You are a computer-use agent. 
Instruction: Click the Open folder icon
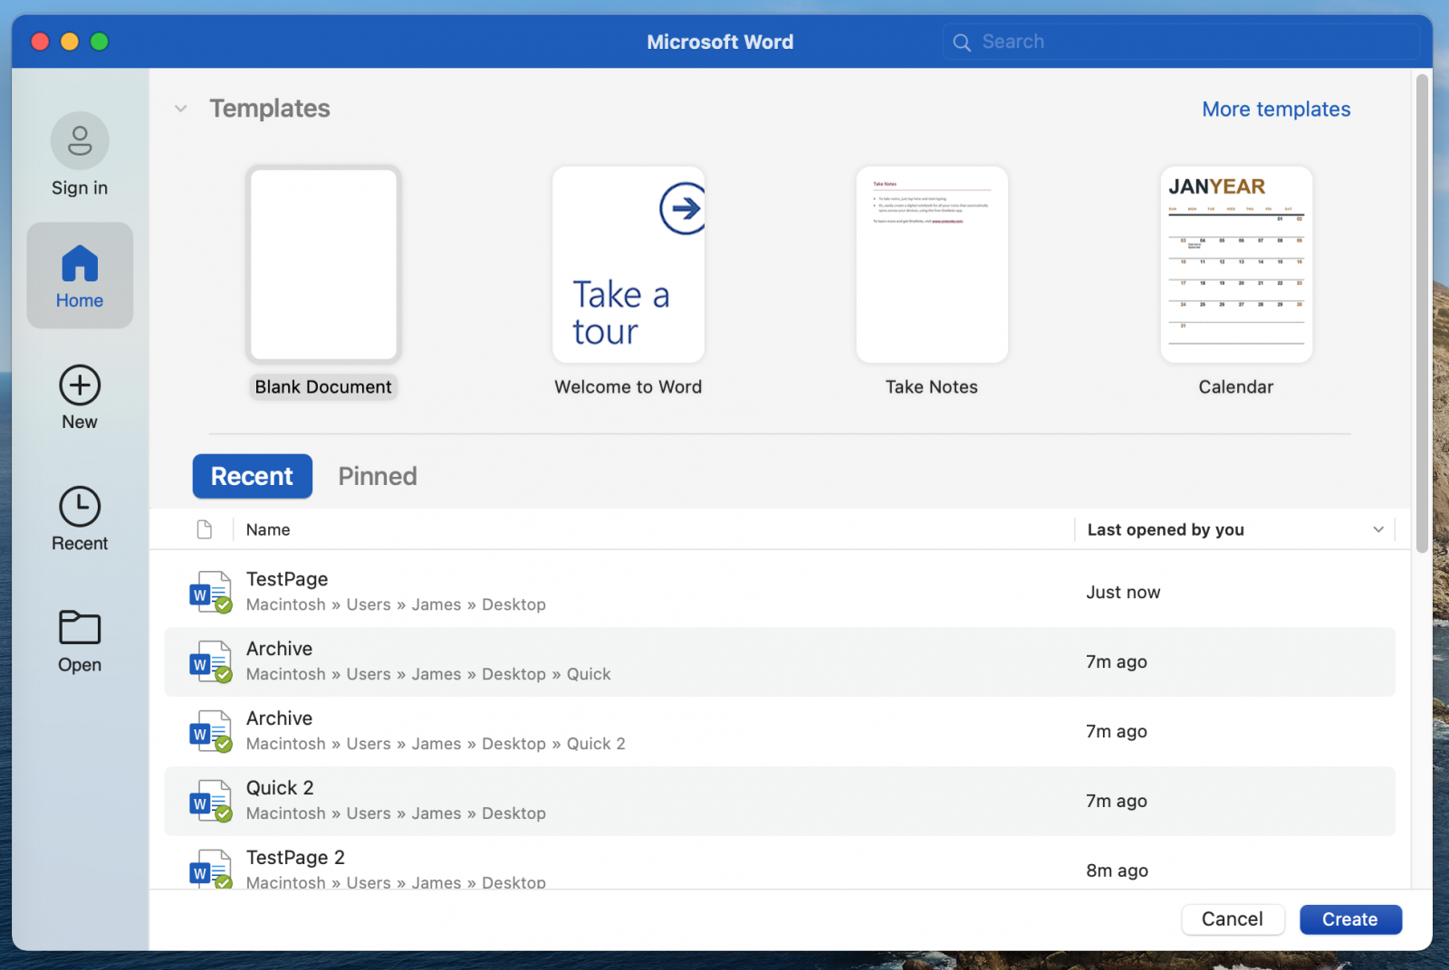click(x=80, y=627)
